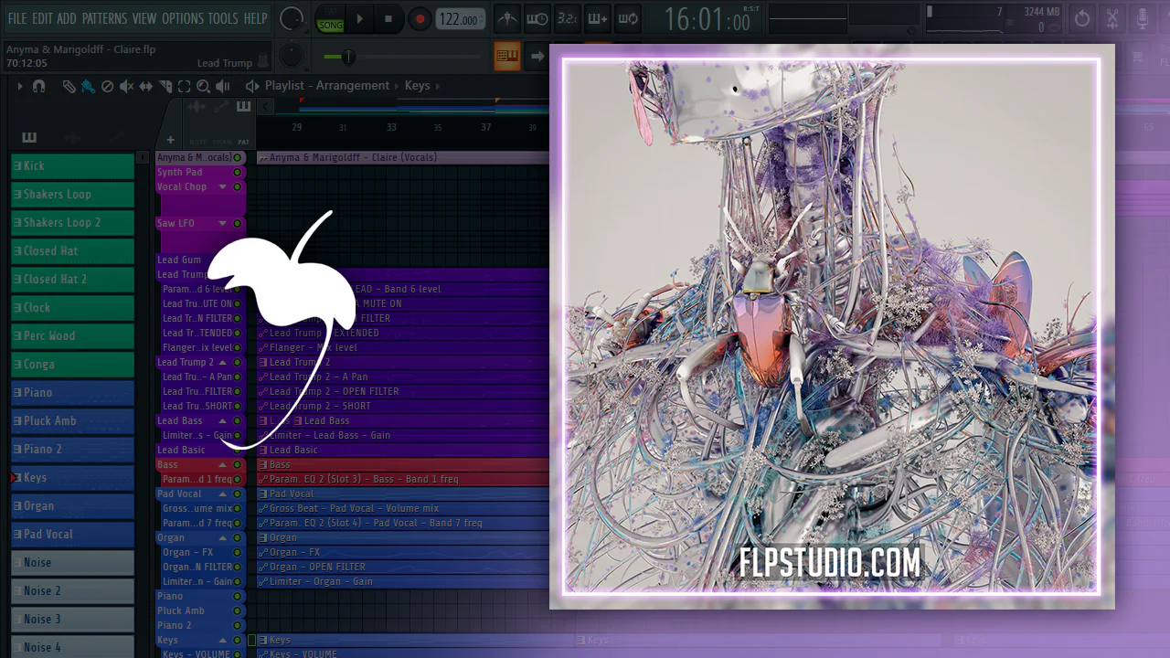Click the Stop button in transport
Screen dimensions: 1170x658
tap(388, 18)
